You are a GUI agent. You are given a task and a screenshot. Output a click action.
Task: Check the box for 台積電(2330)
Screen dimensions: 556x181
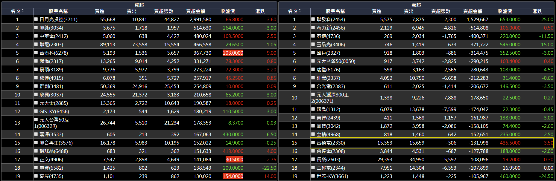click(313, 142)
